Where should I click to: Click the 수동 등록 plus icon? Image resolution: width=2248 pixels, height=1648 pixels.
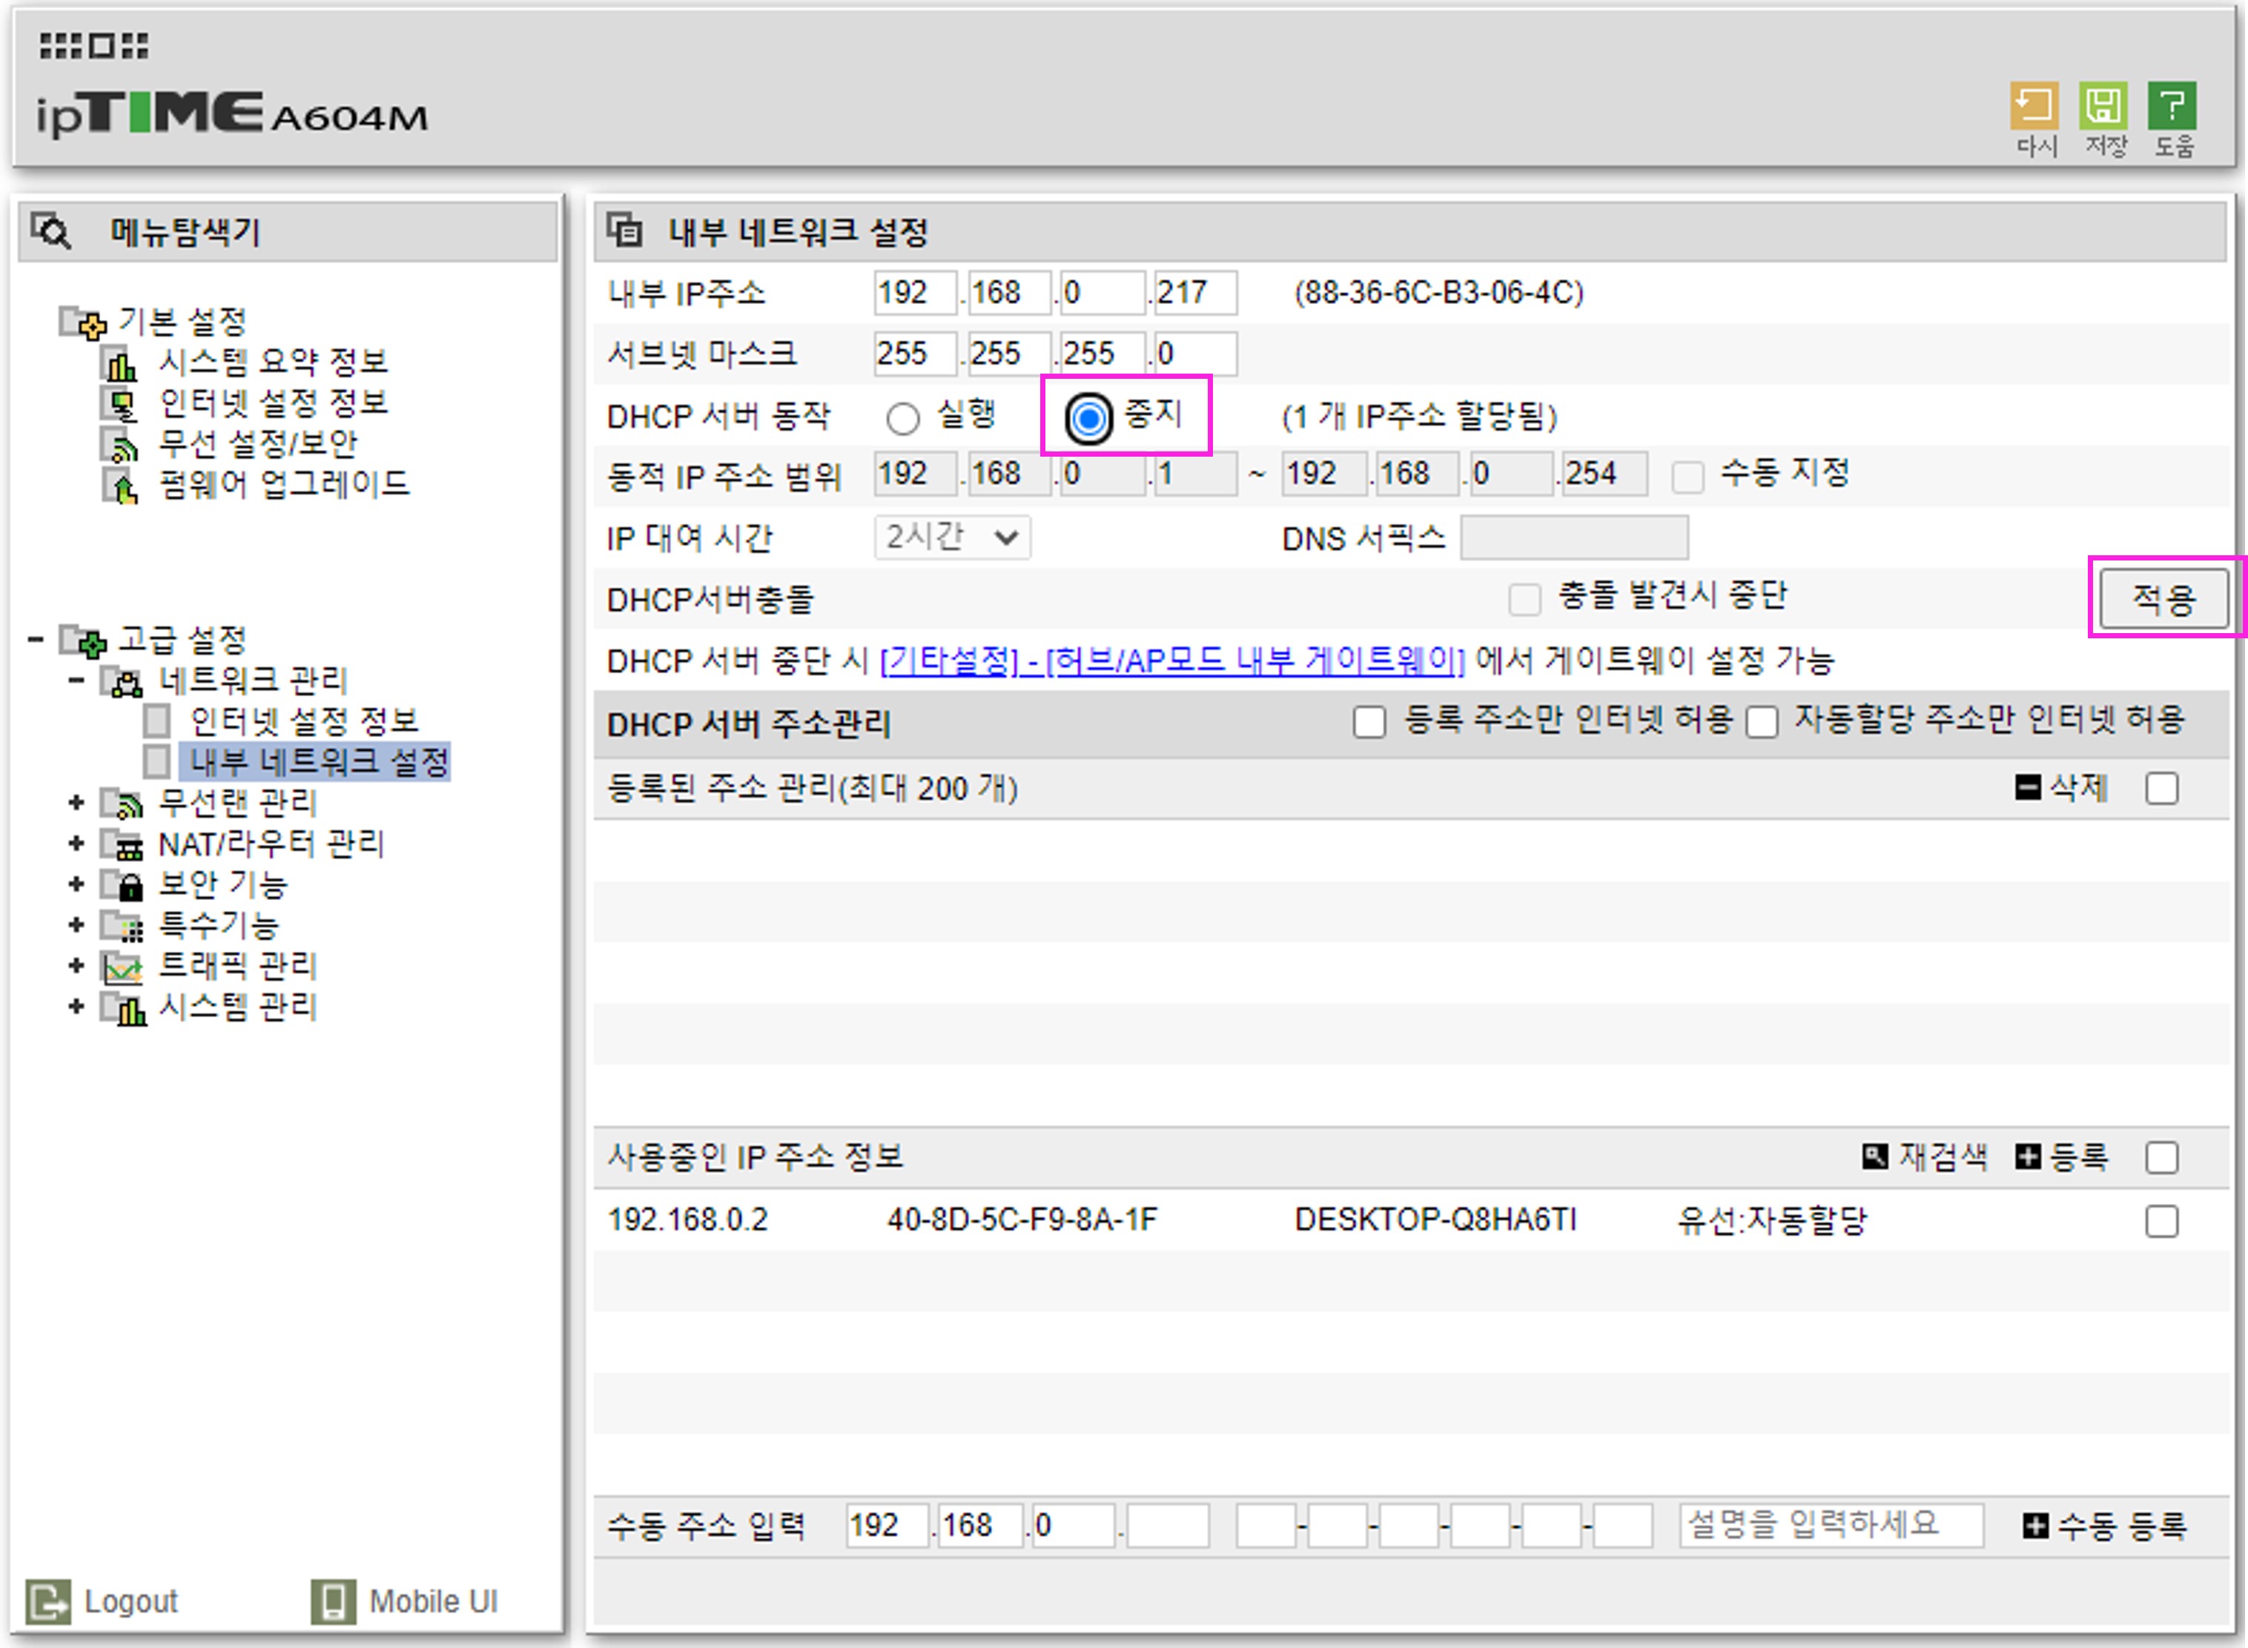coord(2035,1525)
